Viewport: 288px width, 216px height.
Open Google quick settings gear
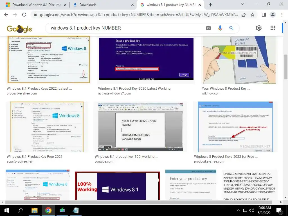[x=259, y=28]
